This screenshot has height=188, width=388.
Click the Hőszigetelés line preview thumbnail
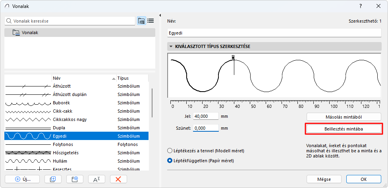pyautogui.click(x=28, y=153)
